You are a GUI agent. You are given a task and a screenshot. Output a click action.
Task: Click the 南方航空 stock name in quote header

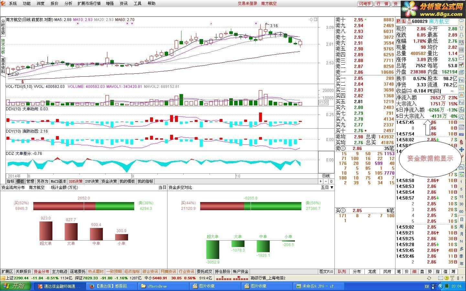(439, 21)
